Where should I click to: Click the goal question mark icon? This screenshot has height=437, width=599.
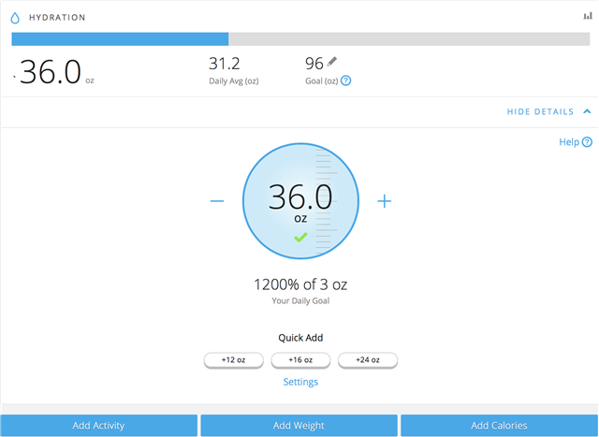[346, 81]
